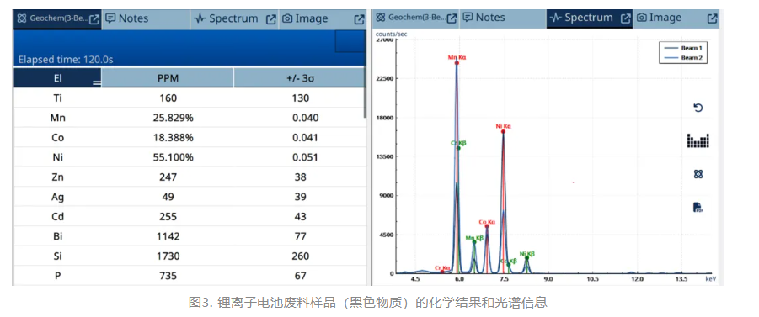
Task: Click the PPM column header
Action: [x=168, y=78]
